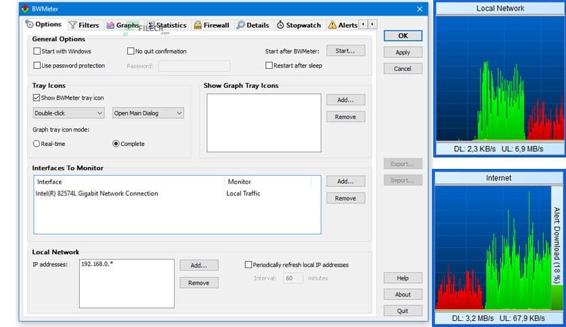566x327 pixels.
Task: Select the 192.168.0.* IP address entry
Action: [x=97, y=264]
